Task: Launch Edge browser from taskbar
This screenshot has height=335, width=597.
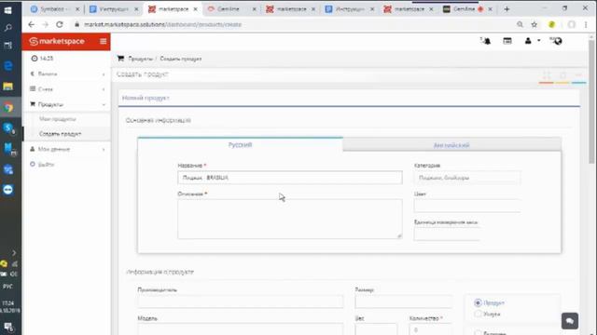Action: pyautogui.click(x=8, y=66)
